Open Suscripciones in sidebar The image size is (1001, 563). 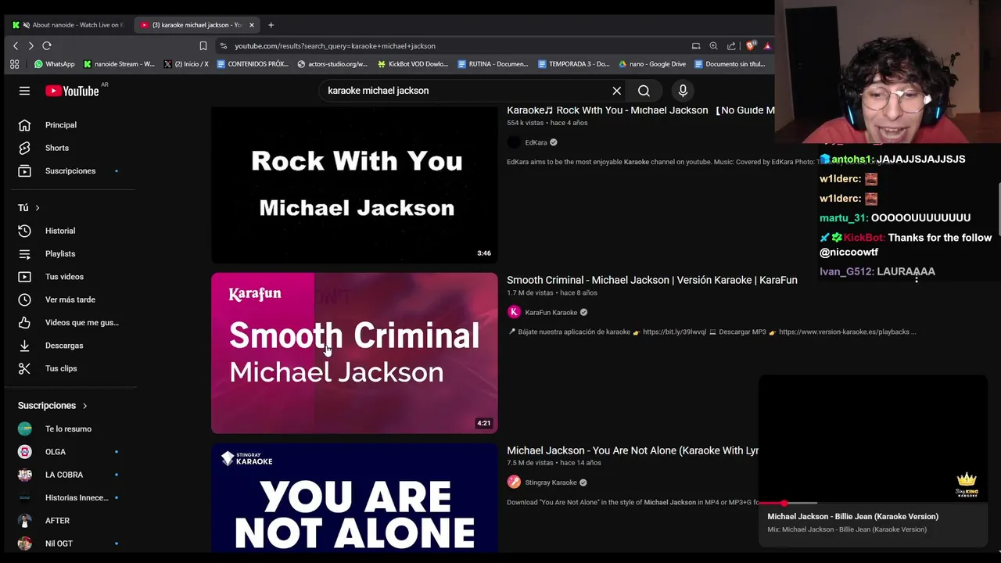click(x=69, y=170)
